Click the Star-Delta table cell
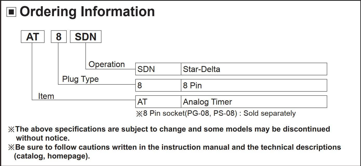Viewport: 361px width, 166px height. [x=254, y=69]
